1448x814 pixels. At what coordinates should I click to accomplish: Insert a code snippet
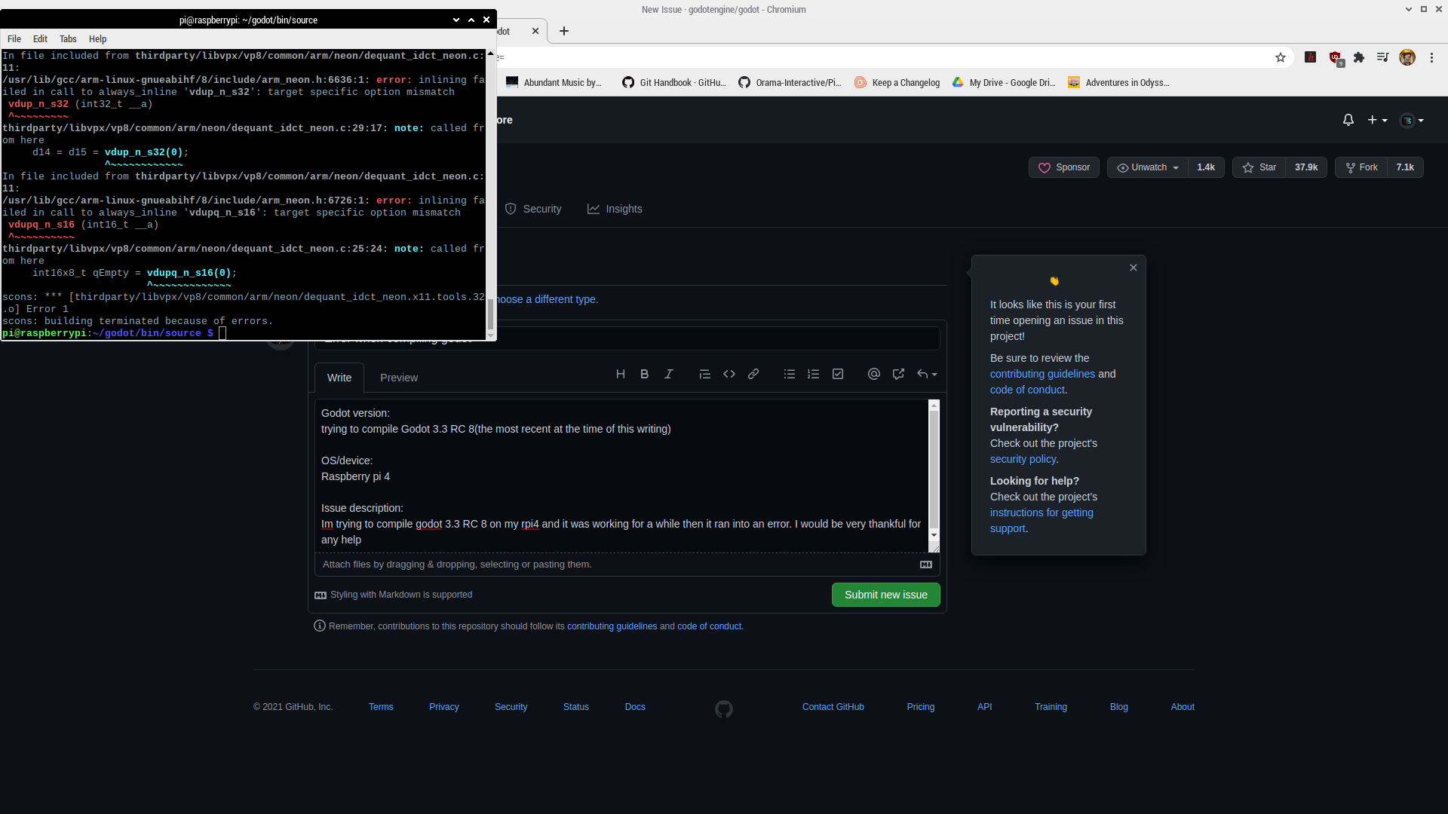click(x=729, y=374)
